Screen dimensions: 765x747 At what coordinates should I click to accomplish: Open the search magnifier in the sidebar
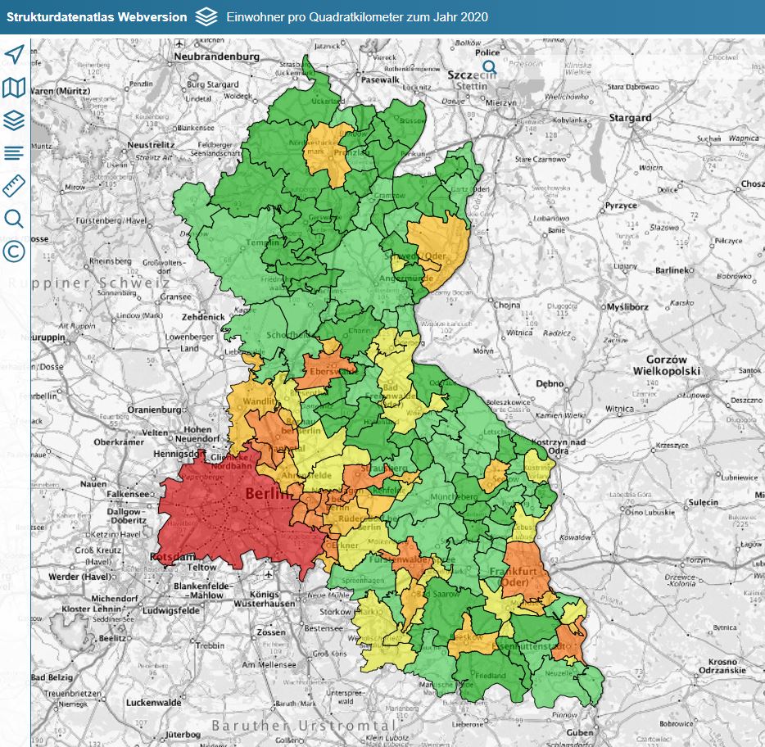14,219
